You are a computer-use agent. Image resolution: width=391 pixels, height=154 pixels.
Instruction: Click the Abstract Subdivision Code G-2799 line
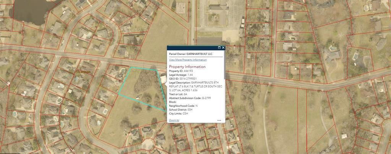(190, 98)
